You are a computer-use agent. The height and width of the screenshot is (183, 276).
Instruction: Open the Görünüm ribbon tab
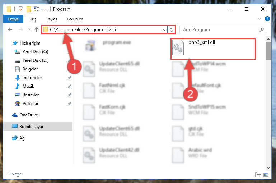75,19
